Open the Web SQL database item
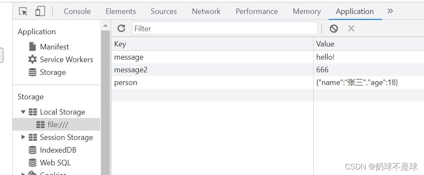 click(55, 163)
